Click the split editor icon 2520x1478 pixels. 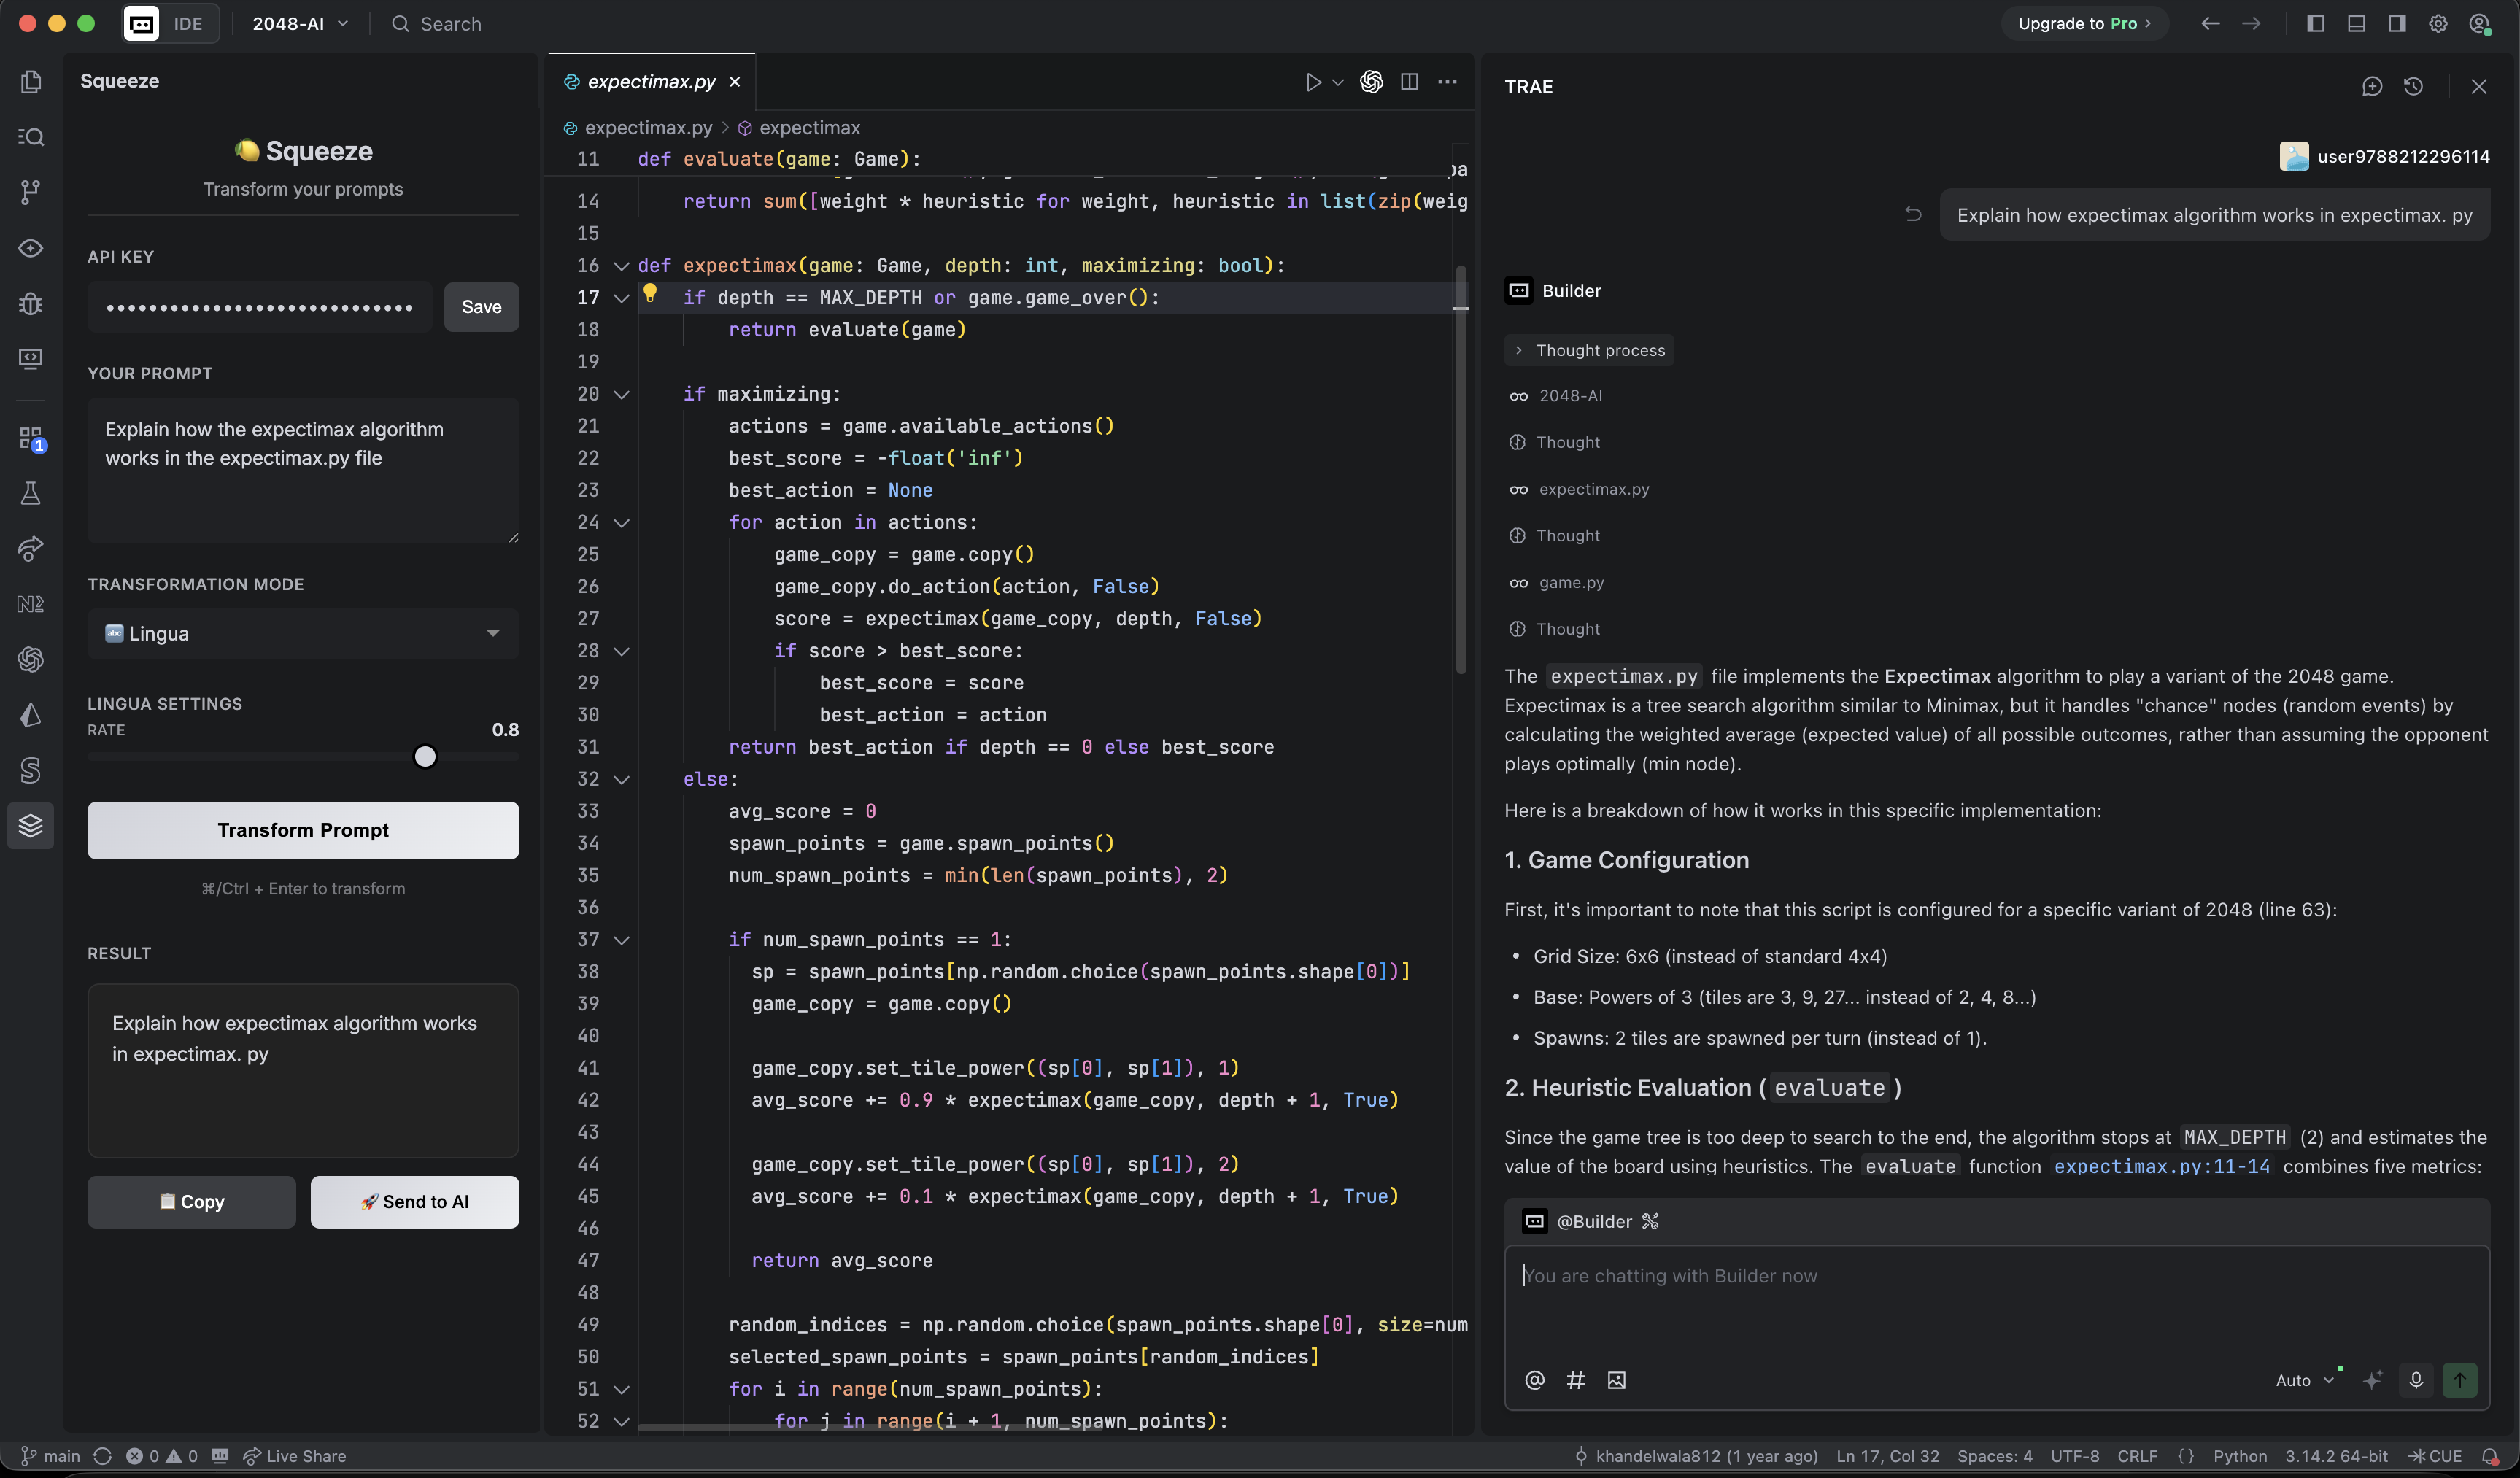click(1409, 82)
